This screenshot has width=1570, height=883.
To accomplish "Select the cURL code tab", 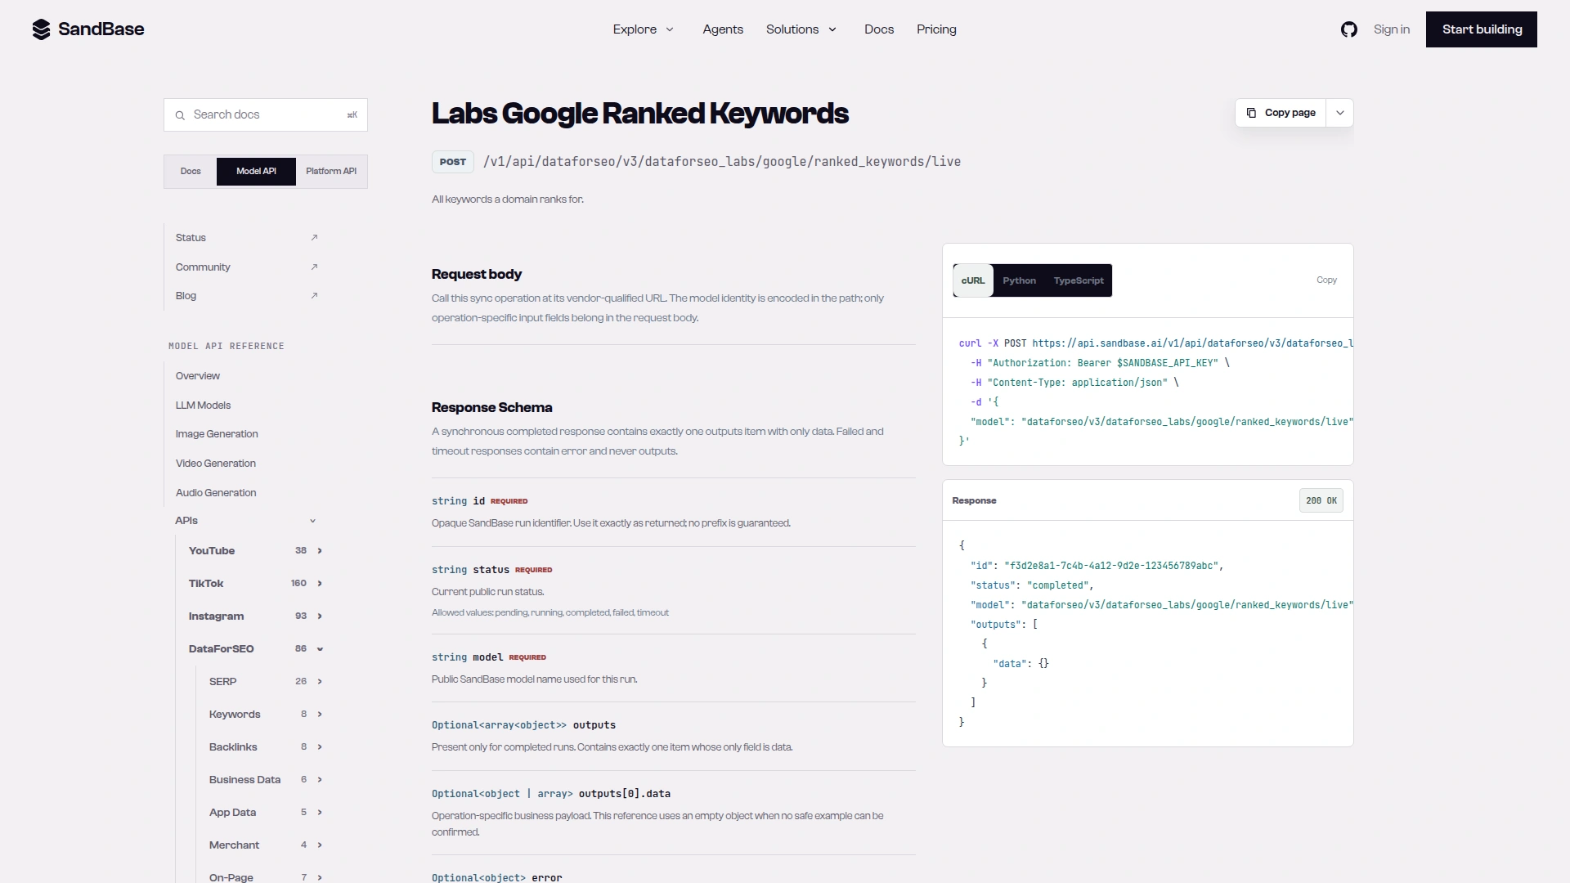I will [973, 280].
